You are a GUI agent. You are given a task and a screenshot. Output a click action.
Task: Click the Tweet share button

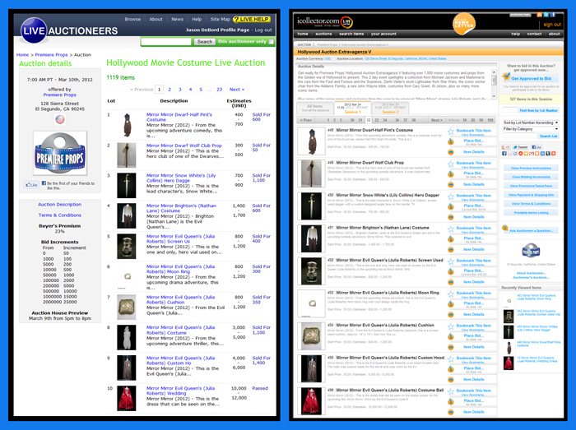[521, 147]
